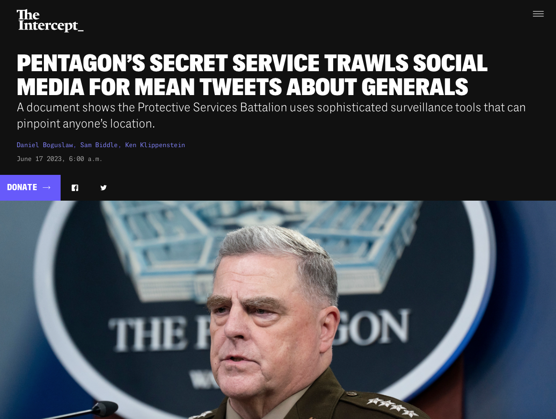Open the hamburger navigation menu
This screenshot has height=419, width=556.
538,14
